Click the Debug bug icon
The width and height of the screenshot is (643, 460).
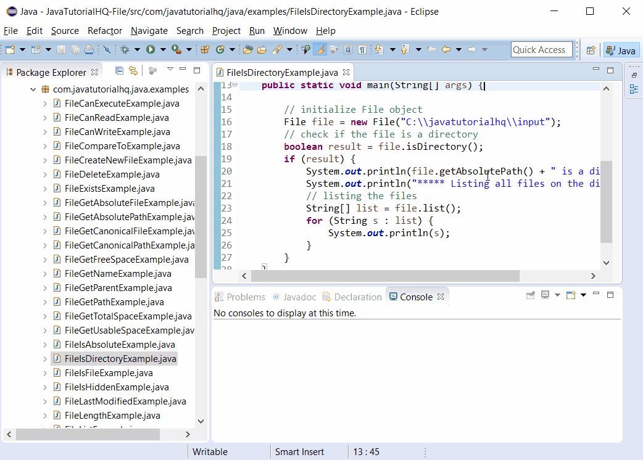point(125,49)
